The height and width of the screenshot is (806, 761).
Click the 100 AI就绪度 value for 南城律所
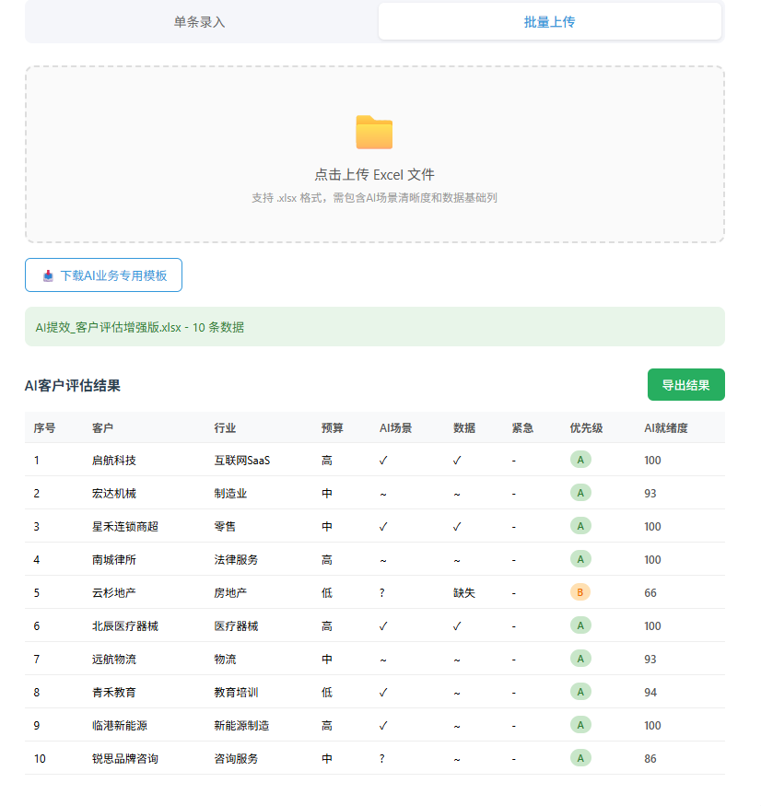(x=650, y=559)
